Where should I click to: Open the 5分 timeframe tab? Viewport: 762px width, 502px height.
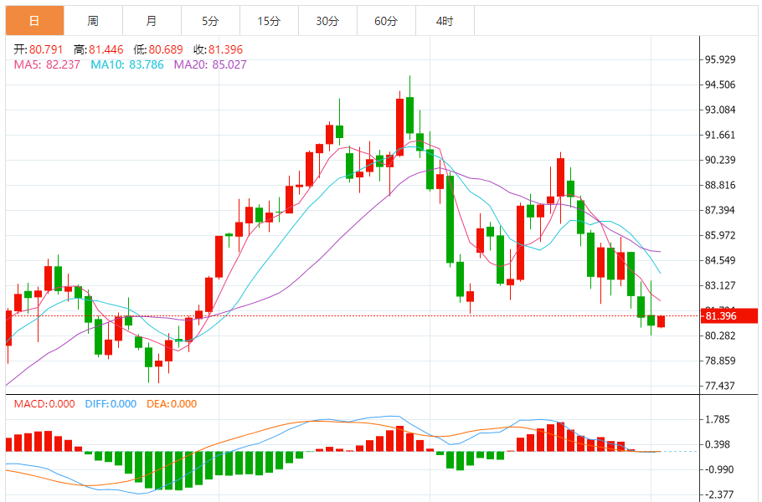point(210,21)
